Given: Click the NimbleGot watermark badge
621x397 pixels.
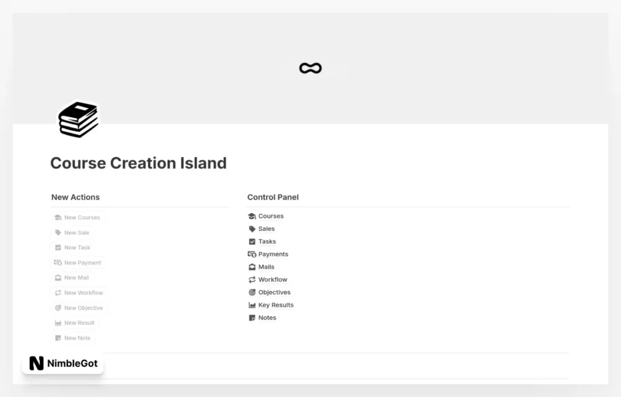Looking at the screenshot, I should coord(63,364).
